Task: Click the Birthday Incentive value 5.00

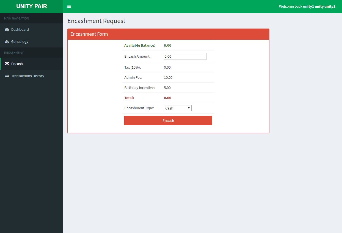Action: (167, 88)
